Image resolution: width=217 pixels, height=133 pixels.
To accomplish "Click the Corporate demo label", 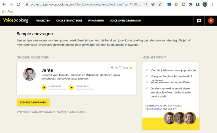I will click(55, 86).
